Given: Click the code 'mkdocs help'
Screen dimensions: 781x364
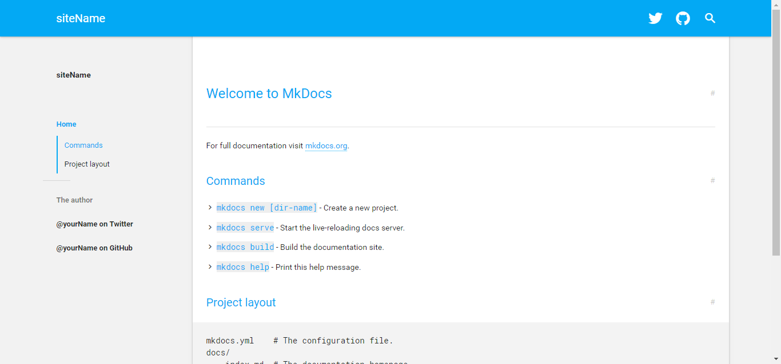Looking at the screenshot, I should point(242,267).
